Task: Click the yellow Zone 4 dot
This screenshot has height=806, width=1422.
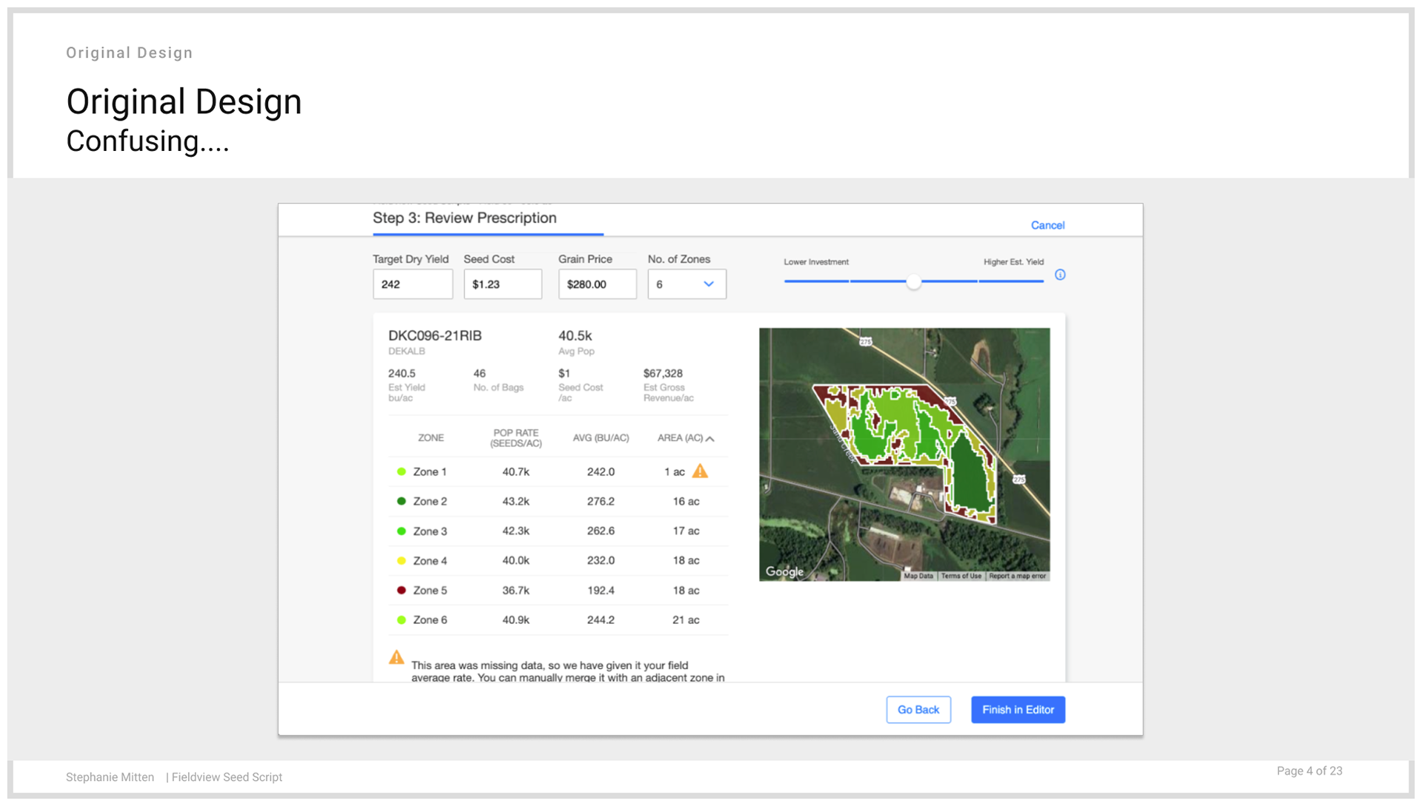Action: coord(401,560)
